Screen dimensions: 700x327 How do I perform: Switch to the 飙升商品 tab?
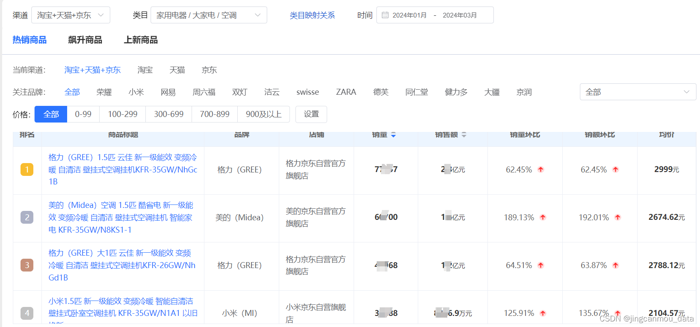pos(85,40)
